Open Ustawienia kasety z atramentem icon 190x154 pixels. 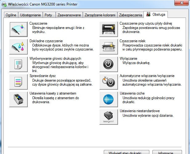(18, 99)
